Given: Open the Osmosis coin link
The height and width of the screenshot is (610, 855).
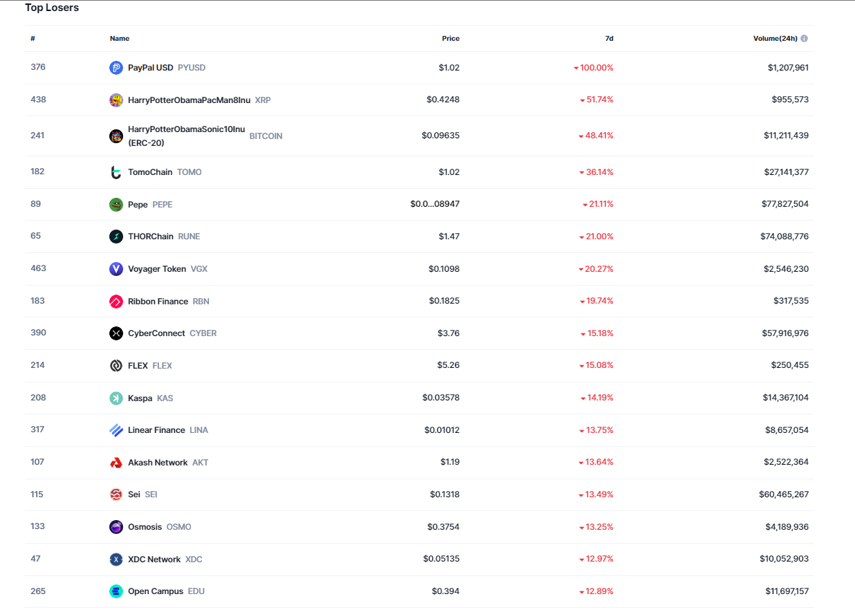Looking at the screenshot, I should (145, 527).
